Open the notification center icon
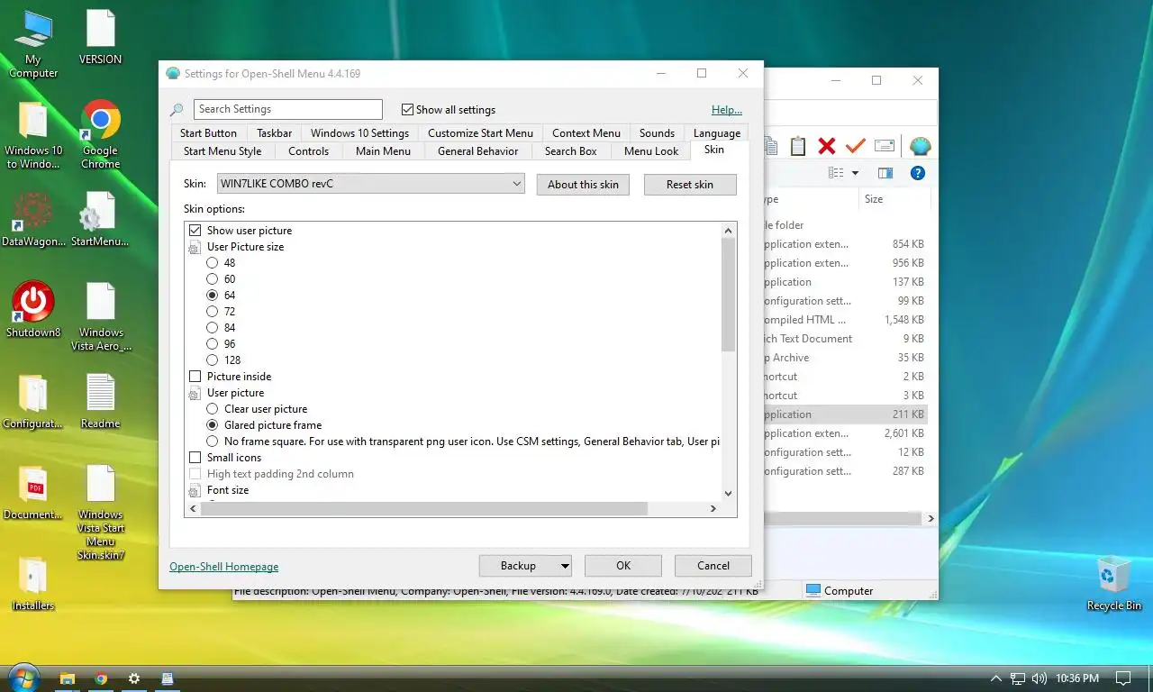This screenshot has height=692, width=1153. [x=1123, y=678]
